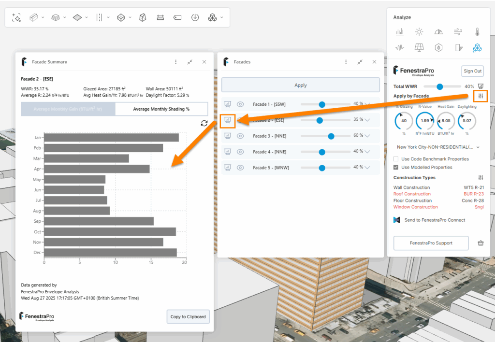Image resolution: width=495 pixels, height=342 pixels.
Task: Click the basket icon beside FenestraPro Support
Action: coord(480,243)
